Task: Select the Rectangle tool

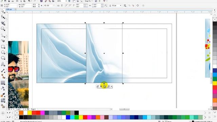Action: (x=3, y=47)
